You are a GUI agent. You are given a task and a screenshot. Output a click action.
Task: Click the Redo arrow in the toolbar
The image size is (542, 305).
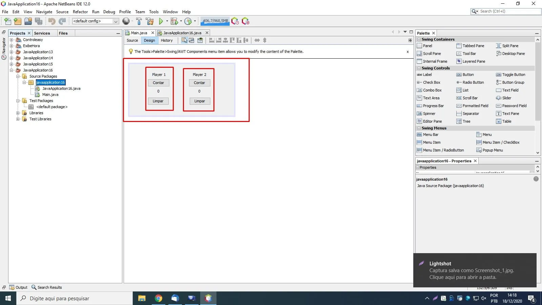click(62, 21)
